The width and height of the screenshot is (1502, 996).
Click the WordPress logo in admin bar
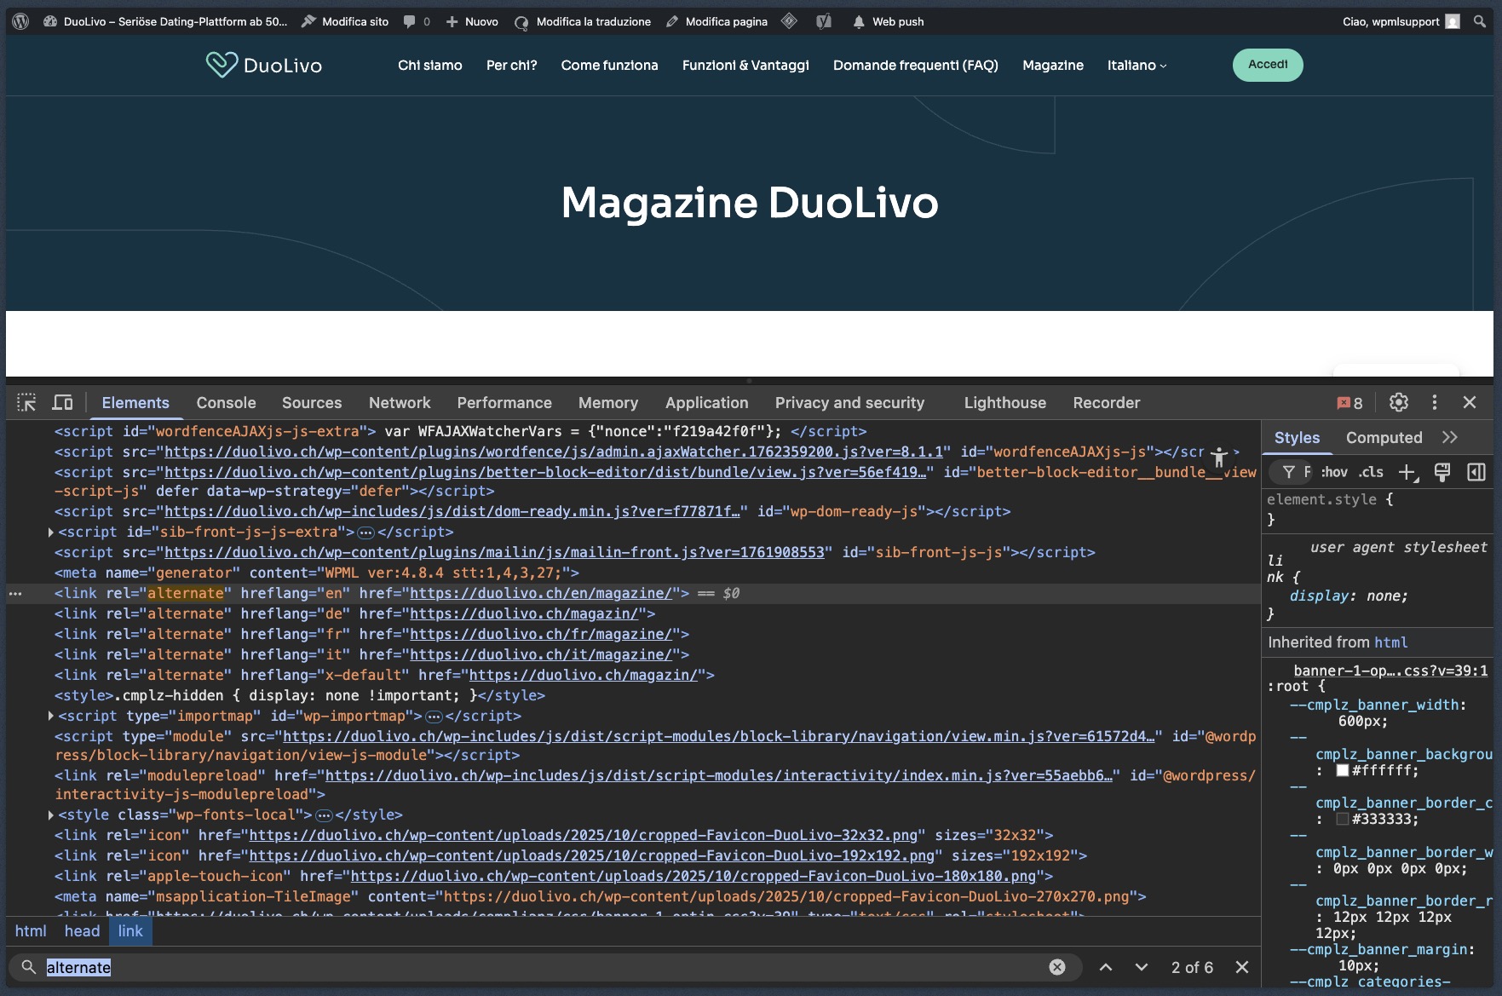pos(21,21)
